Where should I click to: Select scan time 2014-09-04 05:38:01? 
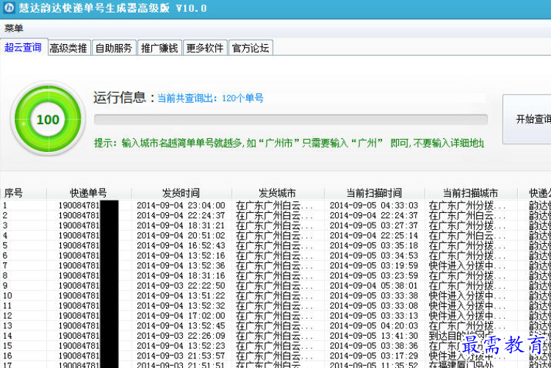(x=374, y=286)
